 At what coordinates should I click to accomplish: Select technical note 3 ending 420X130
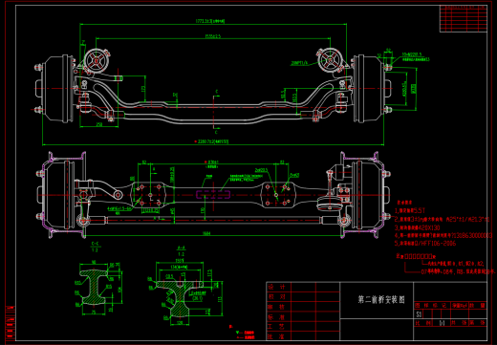(x=418, y=227)
